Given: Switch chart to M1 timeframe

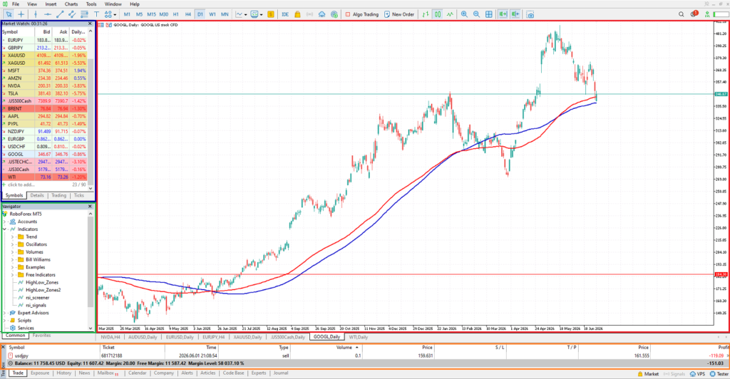Looking at the screenshot, I should click(x=127, y=14).
